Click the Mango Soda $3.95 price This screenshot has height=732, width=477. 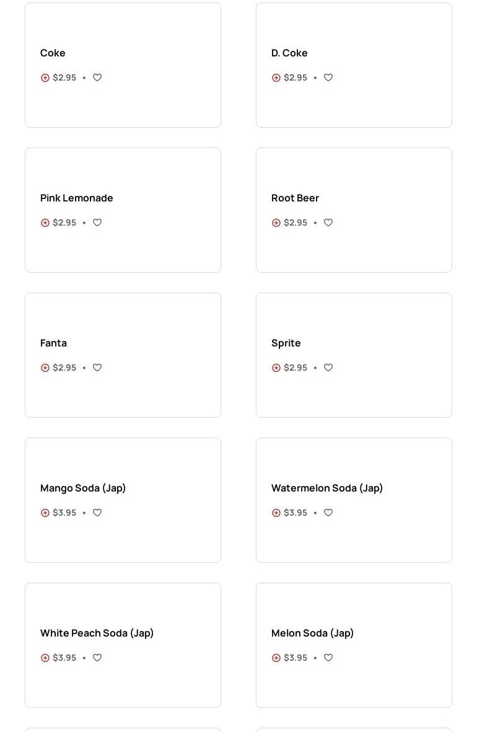click(x=64, y=513)
